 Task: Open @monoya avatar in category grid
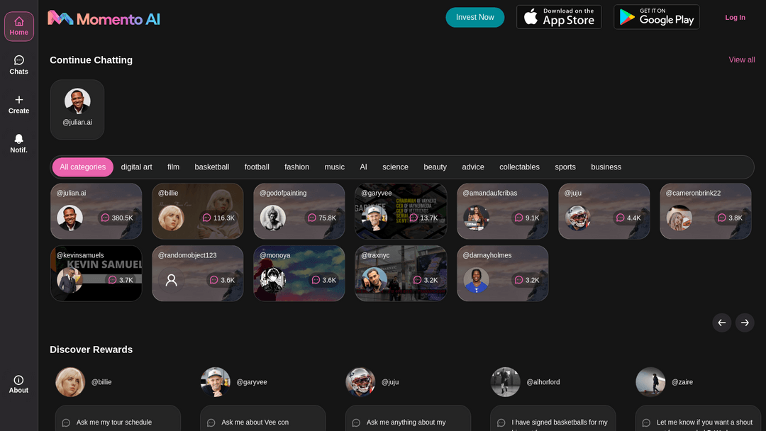click(x=272, y=280)
